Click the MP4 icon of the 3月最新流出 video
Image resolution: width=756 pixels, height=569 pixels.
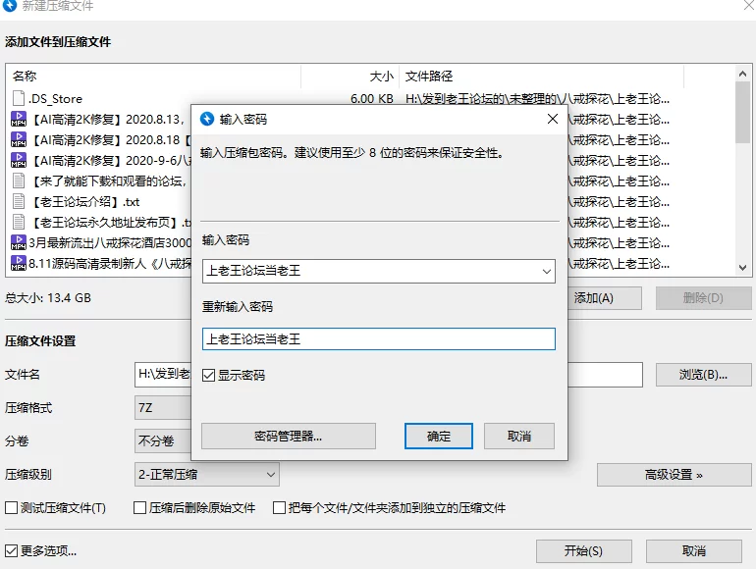coord(19,242)
